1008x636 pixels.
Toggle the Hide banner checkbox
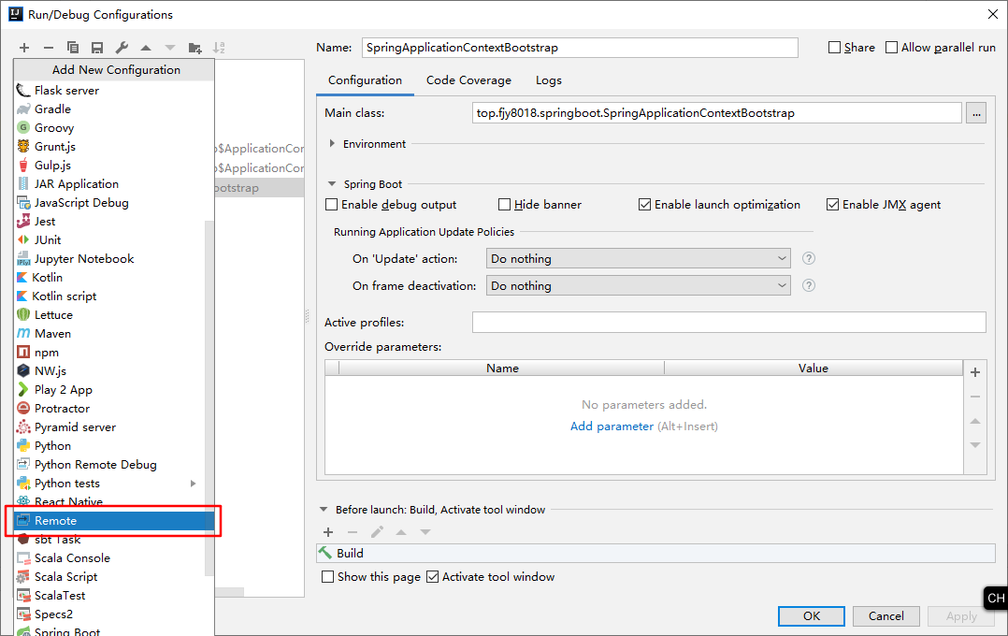(x=505, y=205)
